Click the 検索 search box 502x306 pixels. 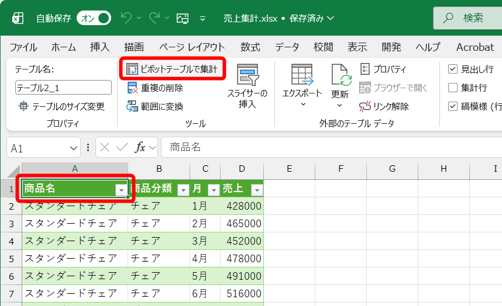[467, 18]
